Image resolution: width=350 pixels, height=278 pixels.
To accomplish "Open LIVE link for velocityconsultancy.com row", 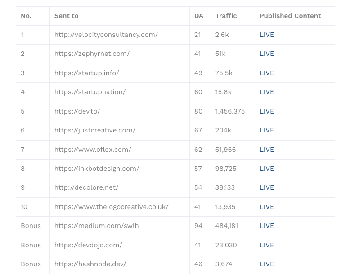I will [x=267, y=35].
